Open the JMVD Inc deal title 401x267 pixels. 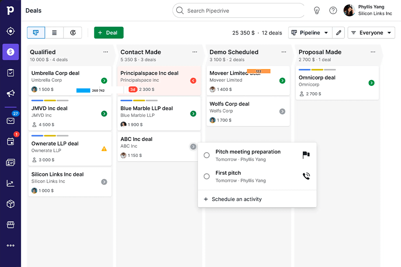[49, 108]
